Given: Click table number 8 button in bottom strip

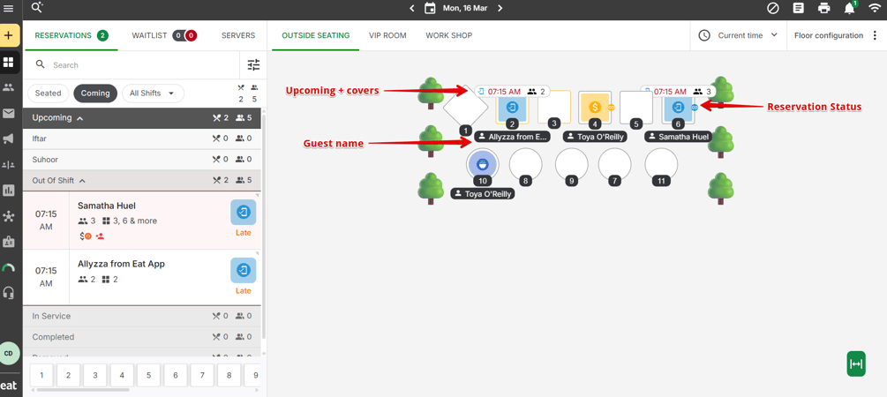Looking at the screenshot, I should pyautogui.click(x=229, y=375).
